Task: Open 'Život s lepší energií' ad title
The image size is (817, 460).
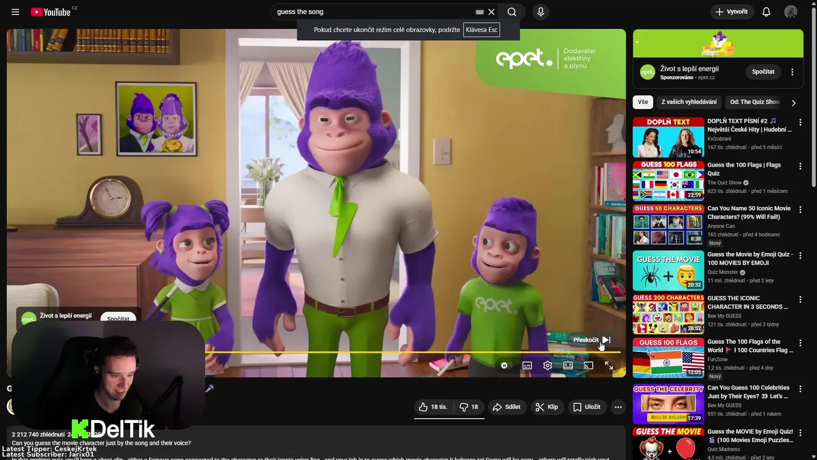Action: point(689,68)
